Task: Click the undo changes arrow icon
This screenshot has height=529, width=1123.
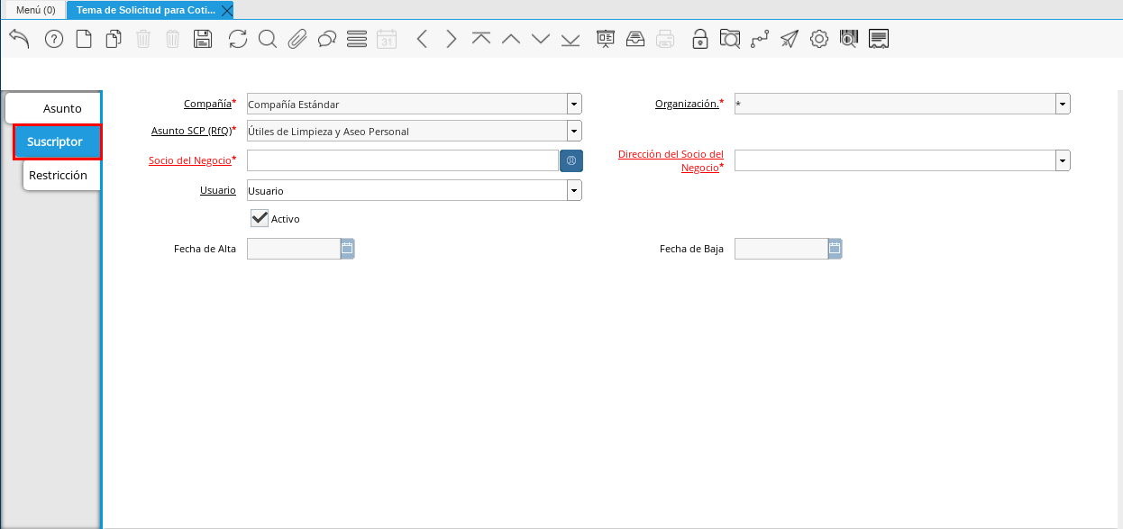Action: [x=19, y=38]
